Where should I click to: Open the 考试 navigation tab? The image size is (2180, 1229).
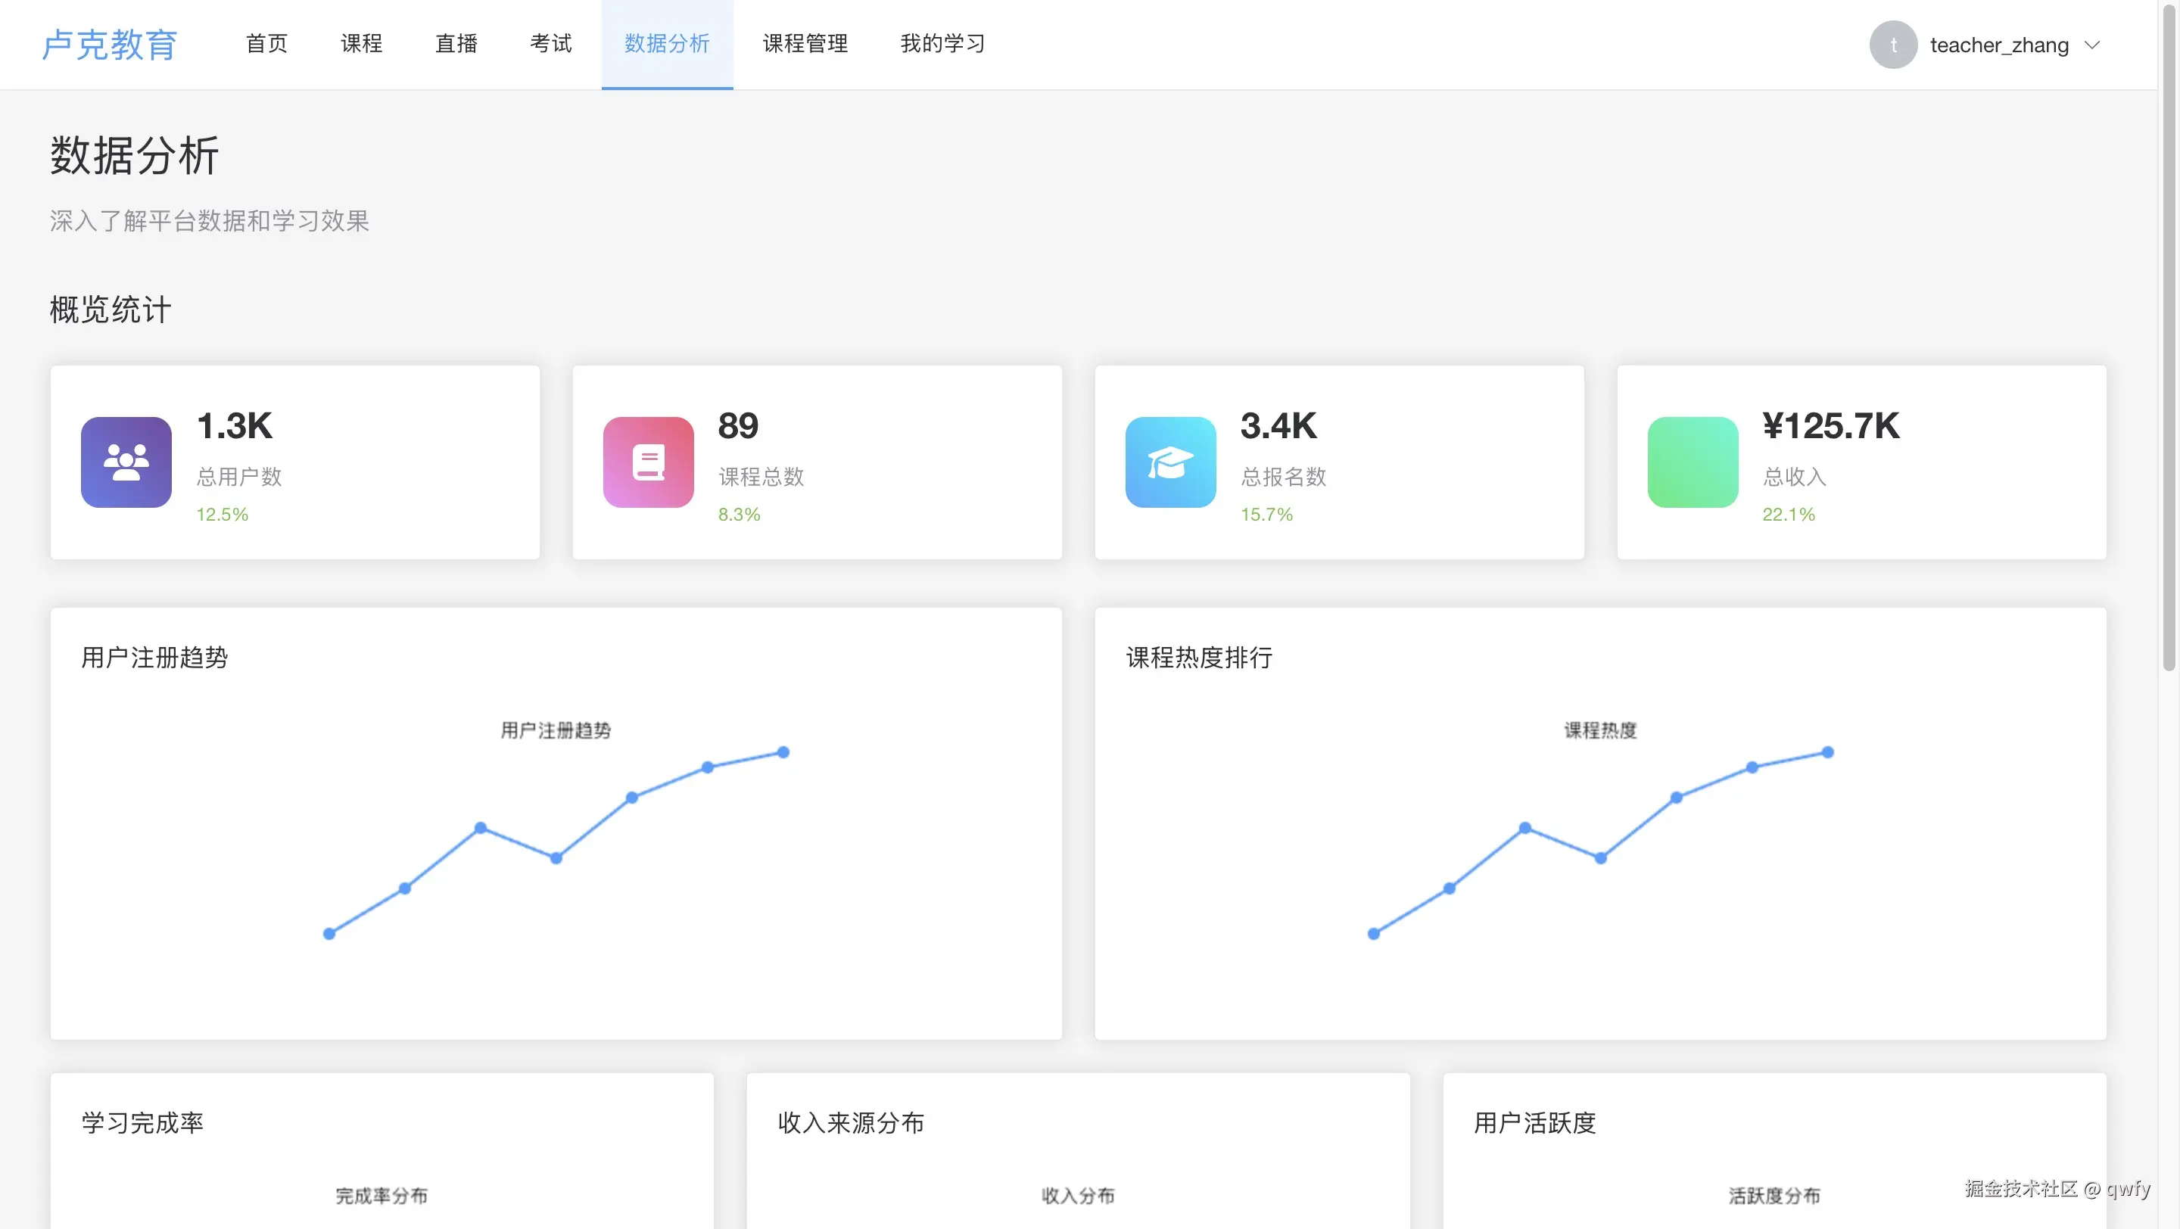point(551,44)
